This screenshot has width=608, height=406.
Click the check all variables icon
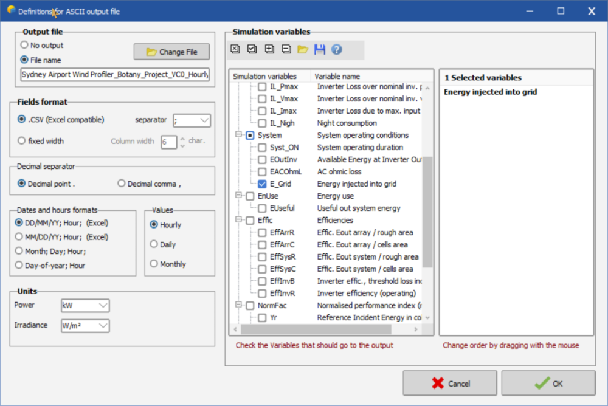[252, 50]
